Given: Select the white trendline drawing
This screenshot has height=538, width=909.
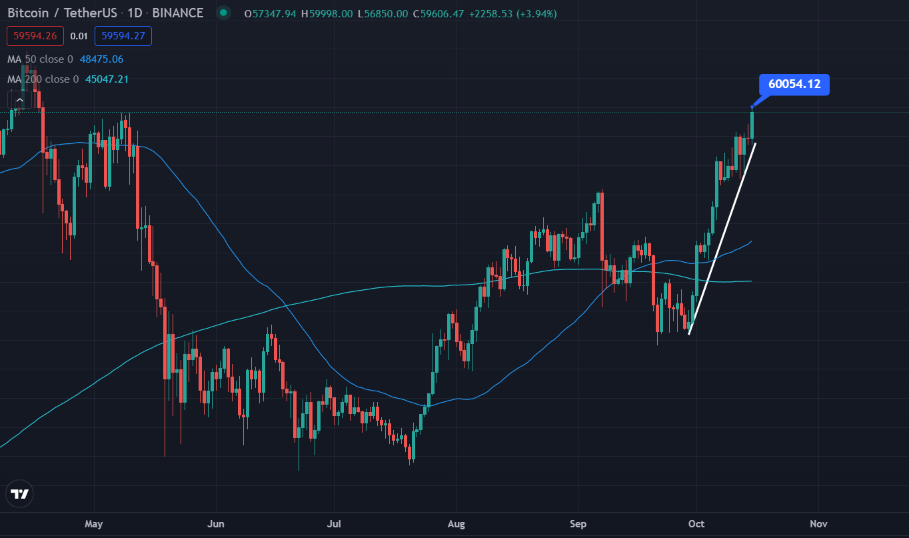Looking at the screenshot, I should (722, 239).
